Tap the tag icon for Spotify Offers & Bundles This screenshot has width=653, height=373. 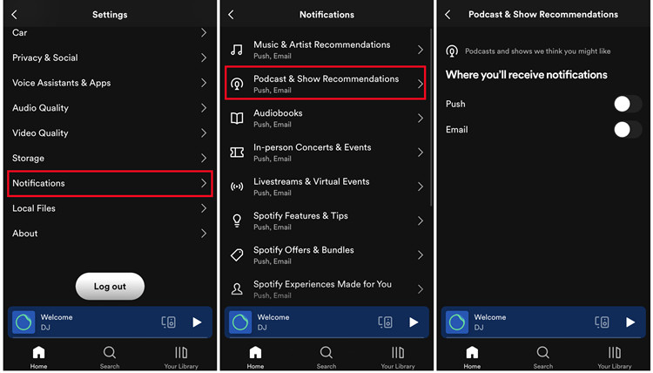pos(237,254)
